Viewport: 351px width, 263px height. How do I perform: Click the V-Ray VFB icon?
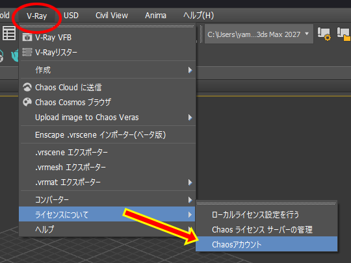(x=27, y=38)
